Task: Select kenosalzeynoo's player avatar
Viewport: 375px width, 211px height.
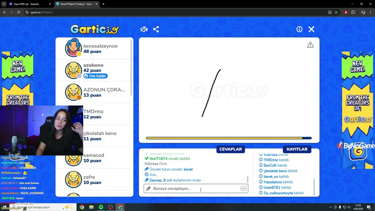Action: tap(73, 47)
